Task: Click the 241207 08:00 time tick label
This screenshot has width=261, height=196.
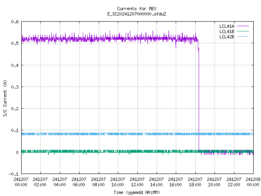Action: pyautogui.click(x=98, y=182)
